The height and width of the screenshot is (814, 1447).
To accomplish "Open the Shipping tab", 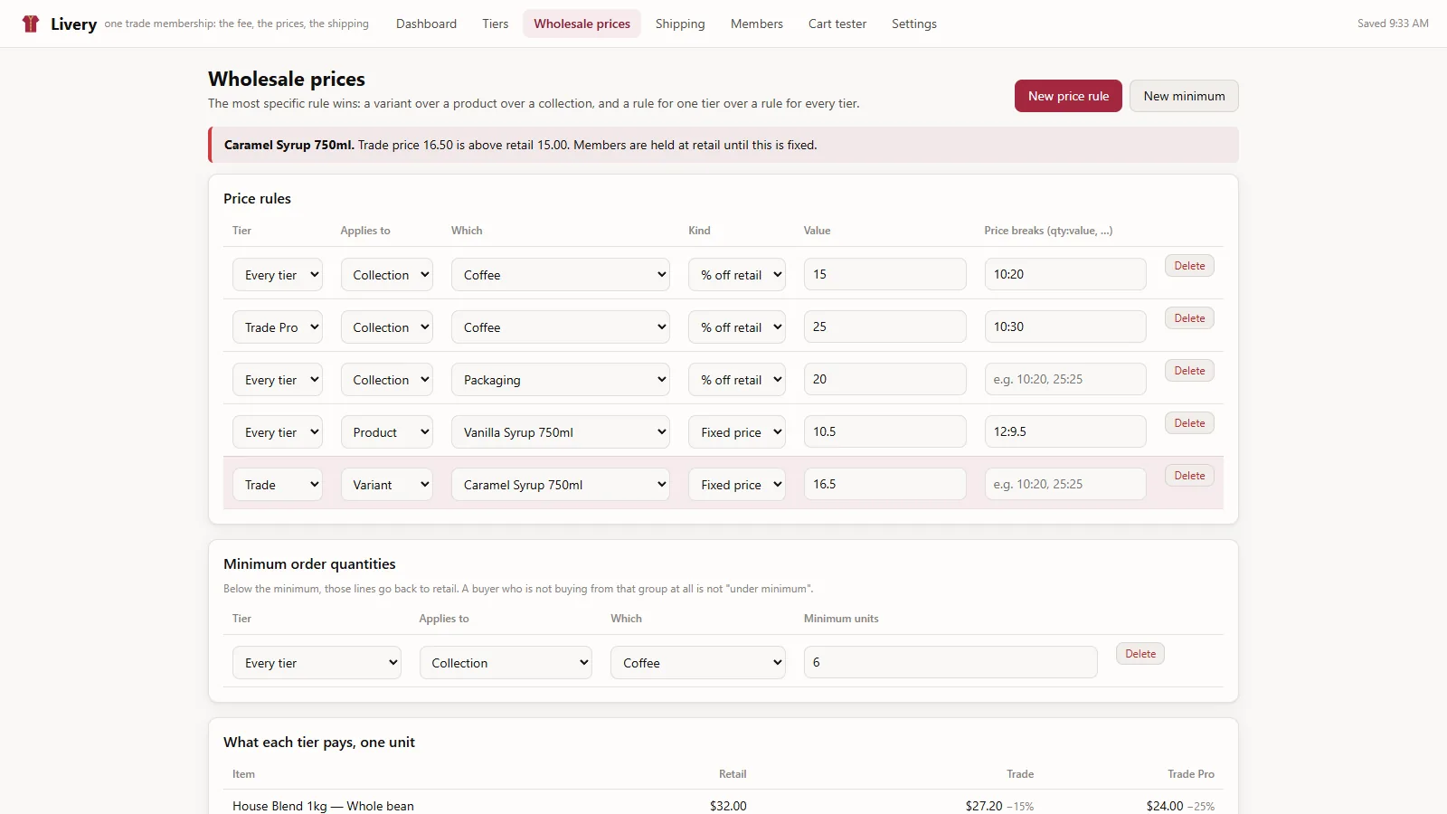I will pos(680,24).
